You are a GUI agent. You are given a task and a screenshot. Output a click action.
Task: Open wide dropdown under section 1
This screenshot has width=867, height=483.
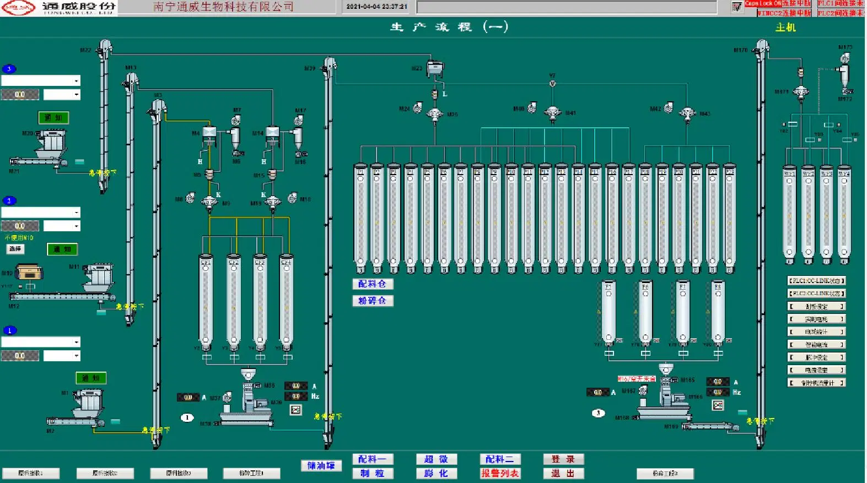click(x=41, y=342)
